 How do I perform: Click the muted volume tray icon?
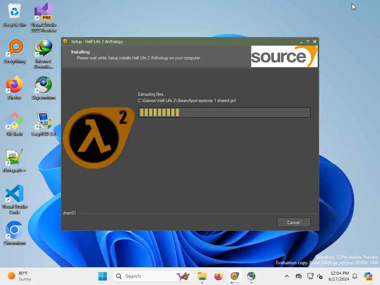pyautogui.click(x=320, y=276)
